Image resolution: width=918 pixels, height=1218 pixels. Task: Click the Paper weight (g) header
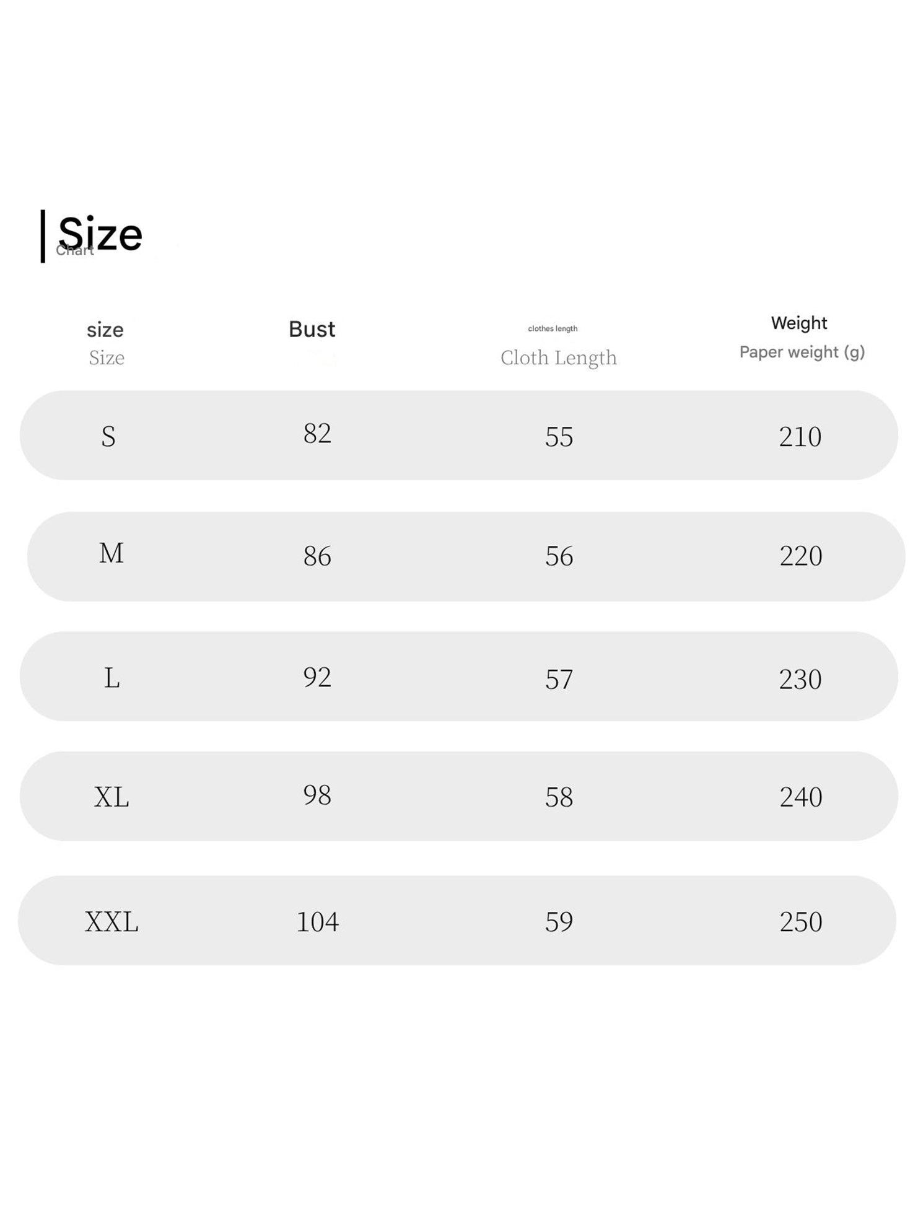coord(802,352)
